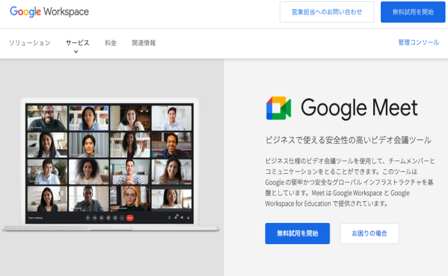448x276 pixels.
Task: Expand the サービス dropdown chevron
Action: pos(76,52)
